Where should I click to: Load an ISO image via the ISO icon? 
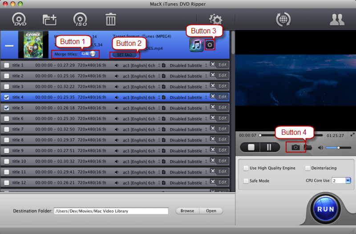click(80, 19)
